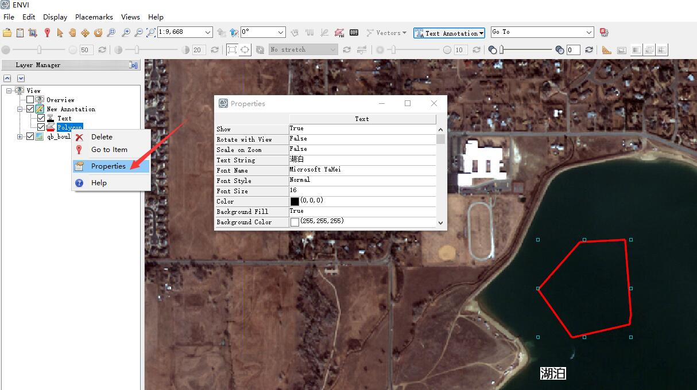Image resolution: width=697 pixels, height=390 pixels.
Task: Click the Open file folder icon
Action: click(7, 33)
